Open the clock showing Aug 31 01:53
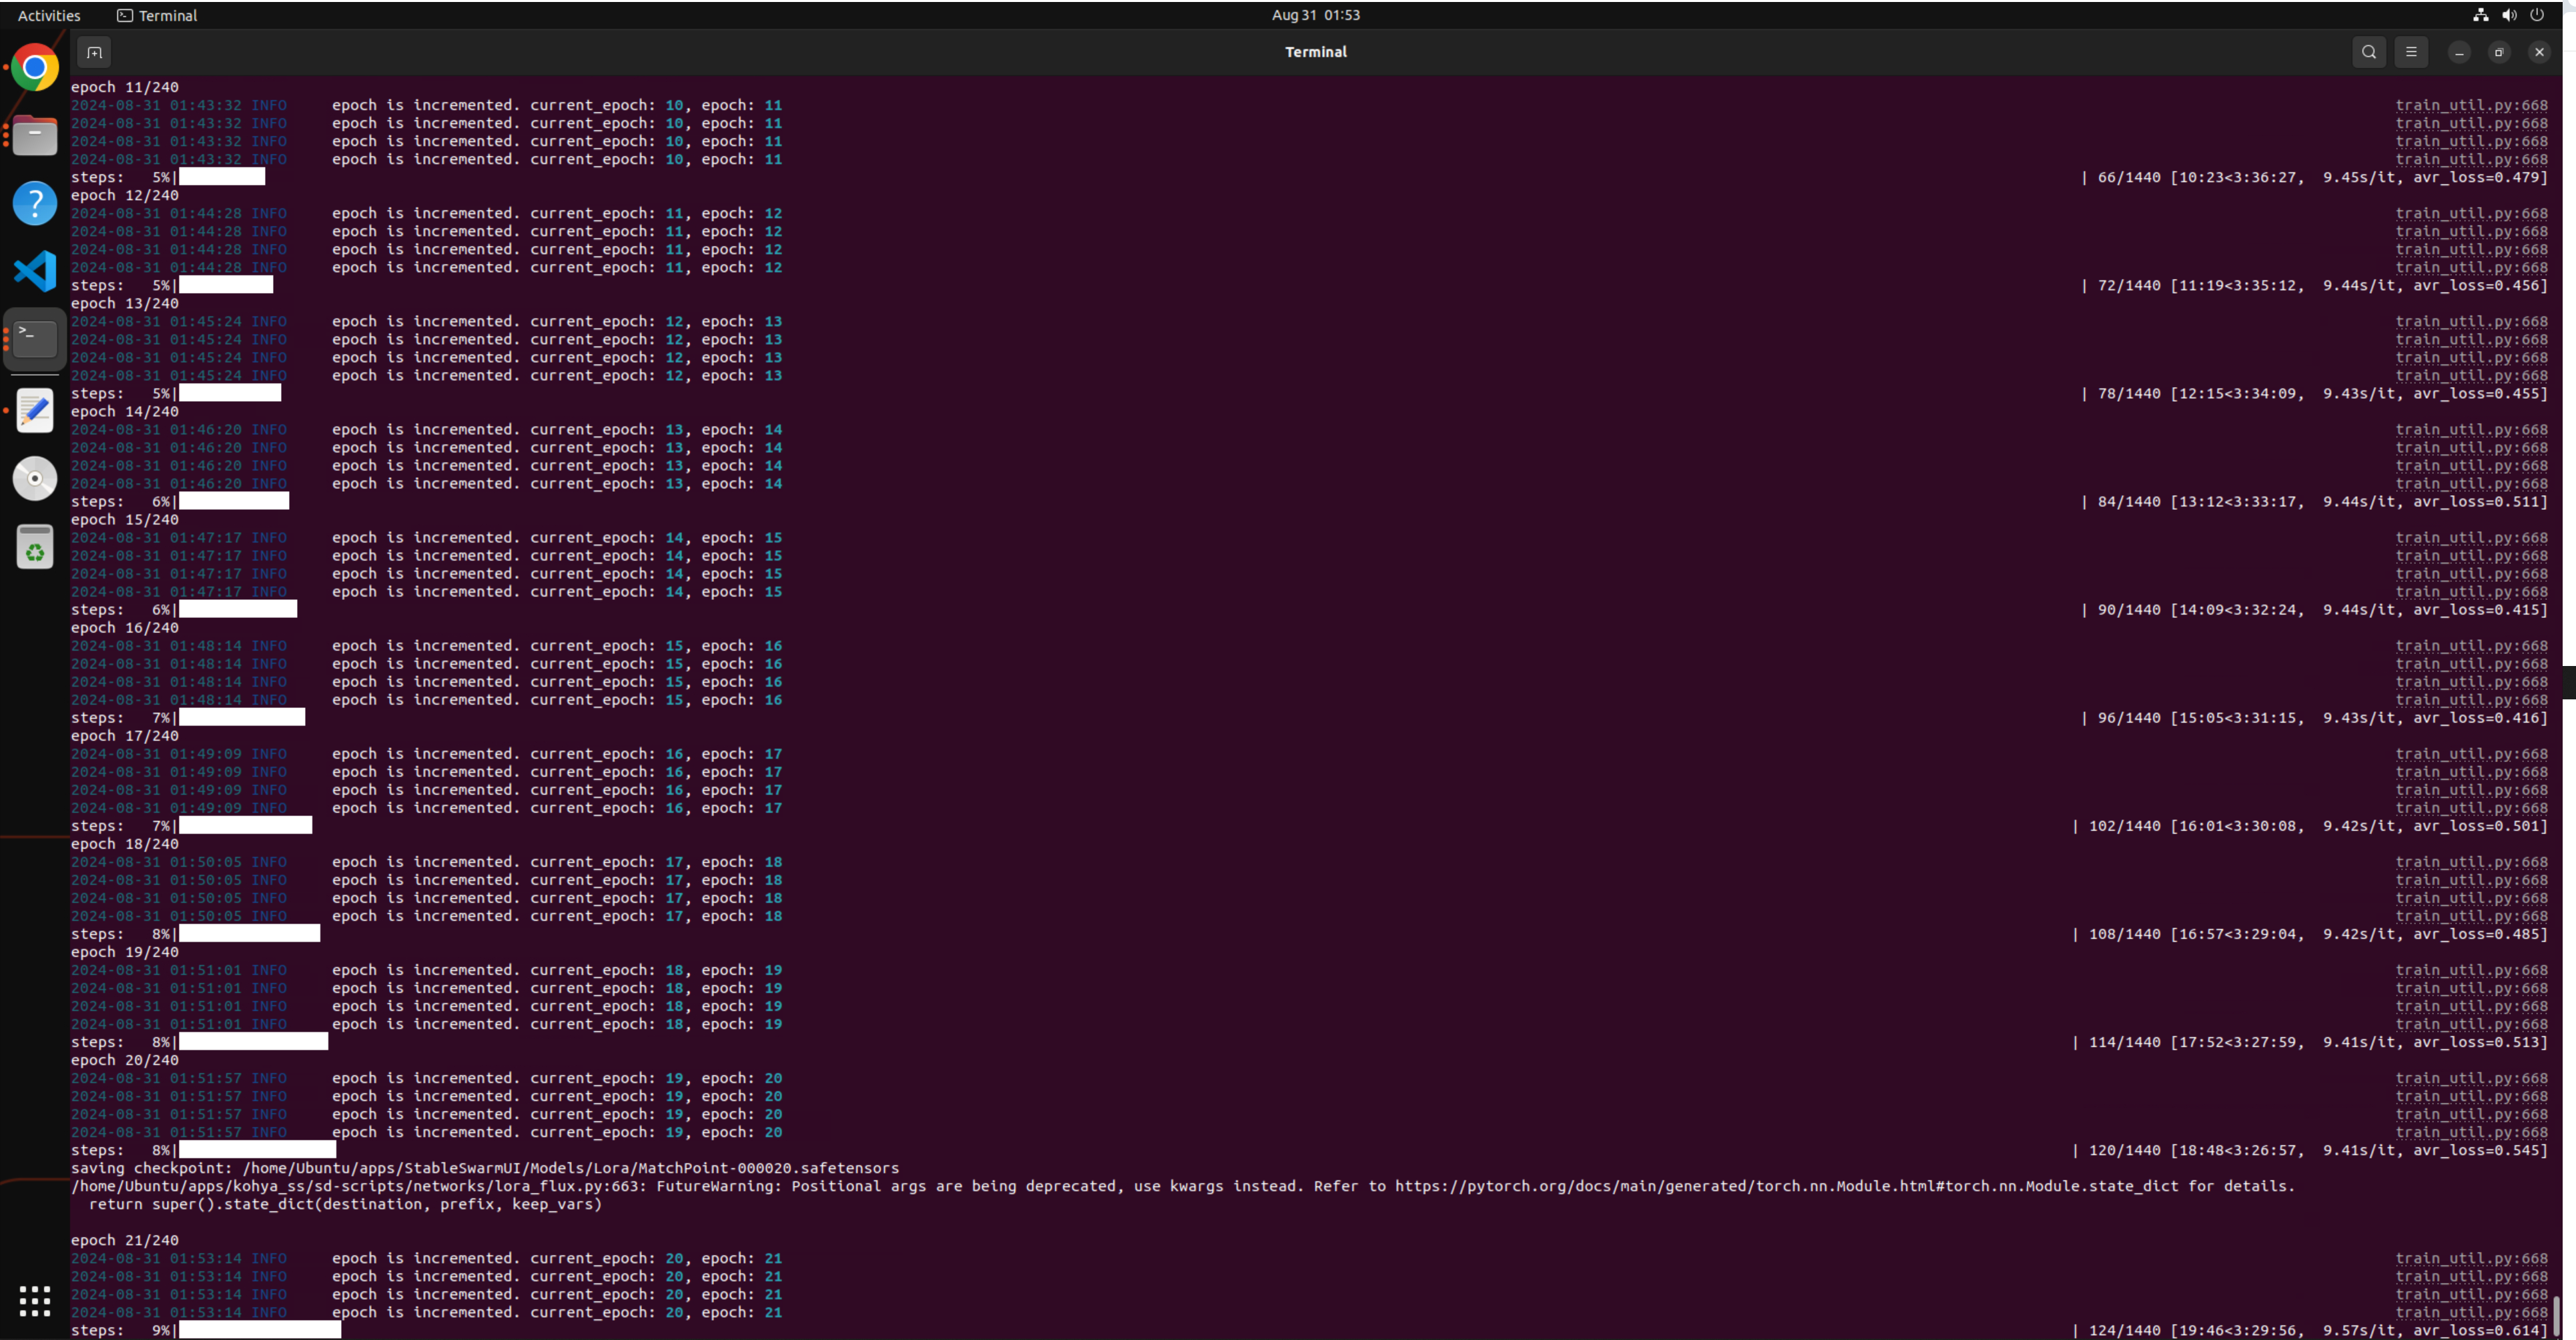 [x=1315, y=15]
